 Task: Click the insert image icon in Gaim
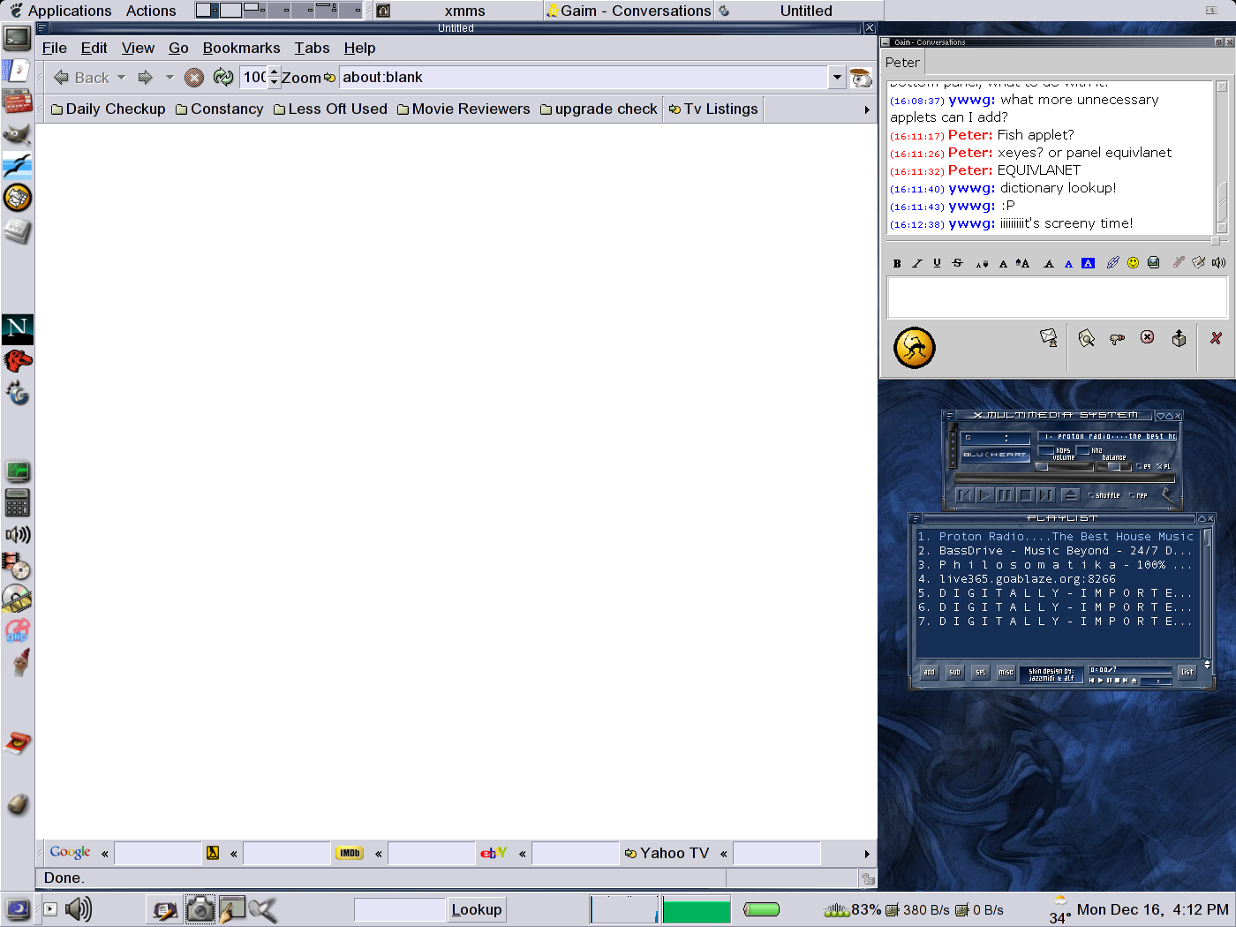1153,263
